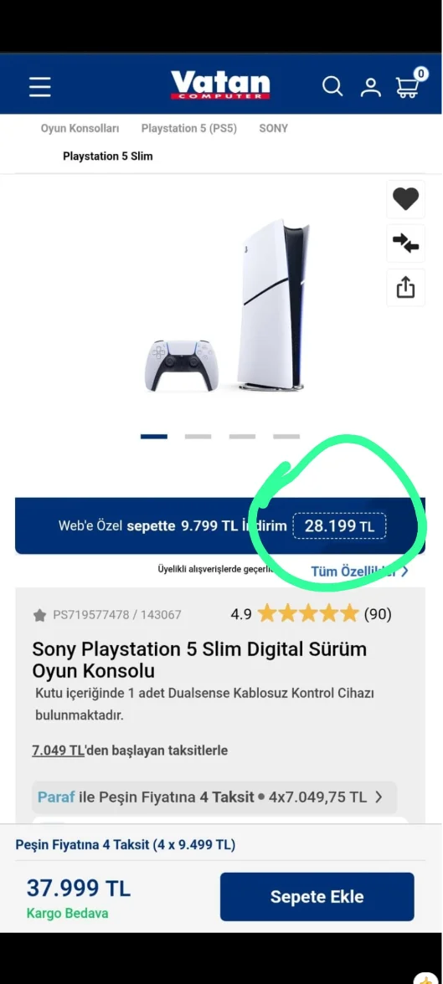Tap the search magnifier icon
Viewport: 443px width, 984px height.
pyautogui.click(x=332, y=86)
